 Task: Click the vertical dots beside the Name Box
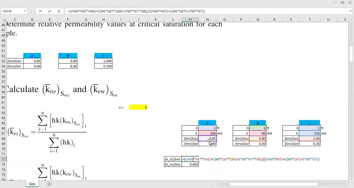[31, 11]
